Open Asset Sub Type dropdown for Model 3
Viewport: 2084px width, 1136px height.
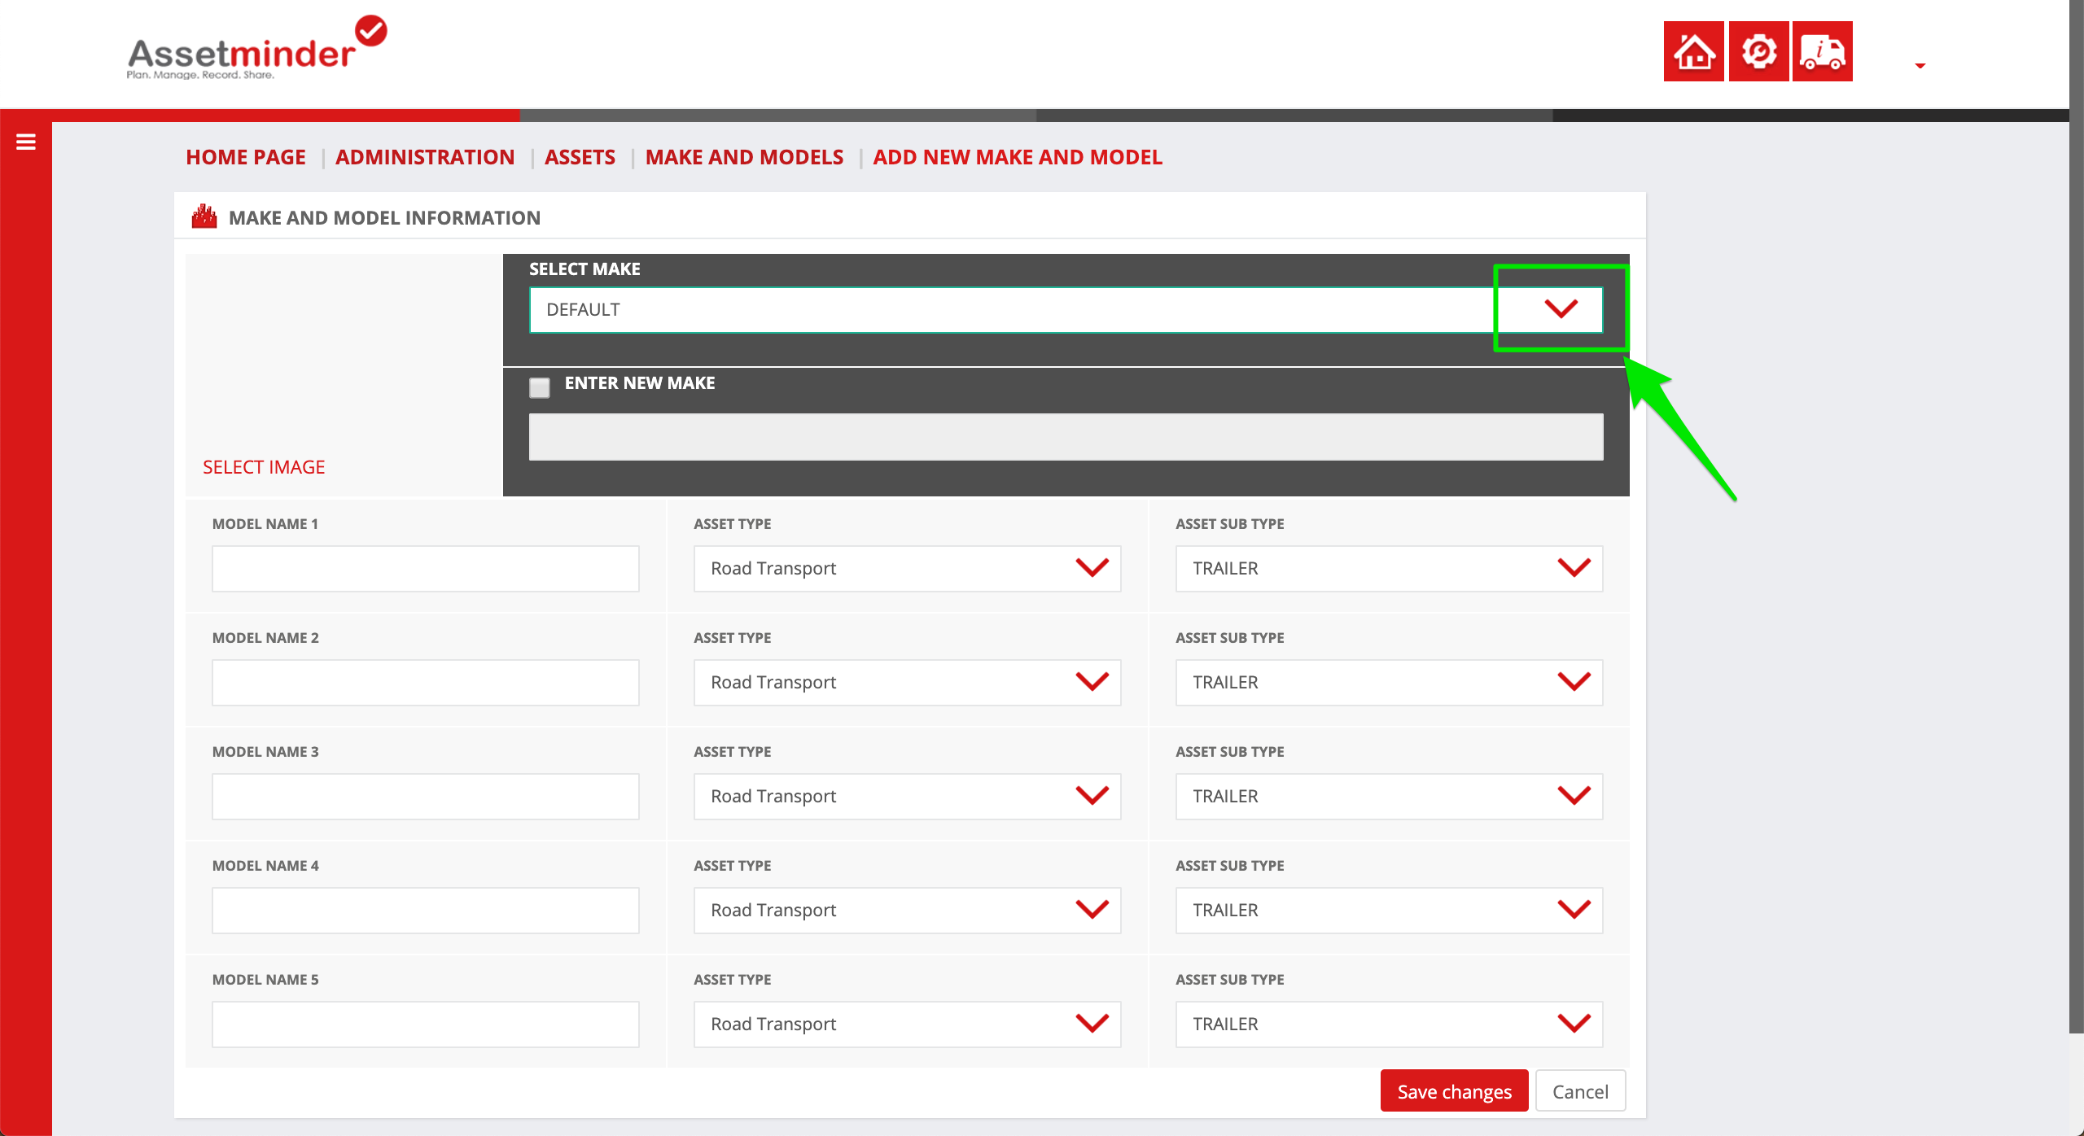pos(1389,796)
